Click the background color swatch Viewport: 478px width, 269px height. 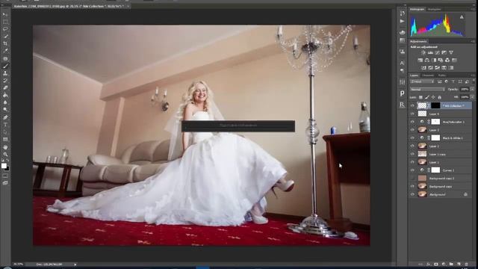[7, 169]
